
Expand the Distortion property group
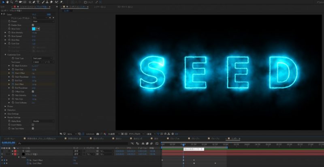[5, 110]
